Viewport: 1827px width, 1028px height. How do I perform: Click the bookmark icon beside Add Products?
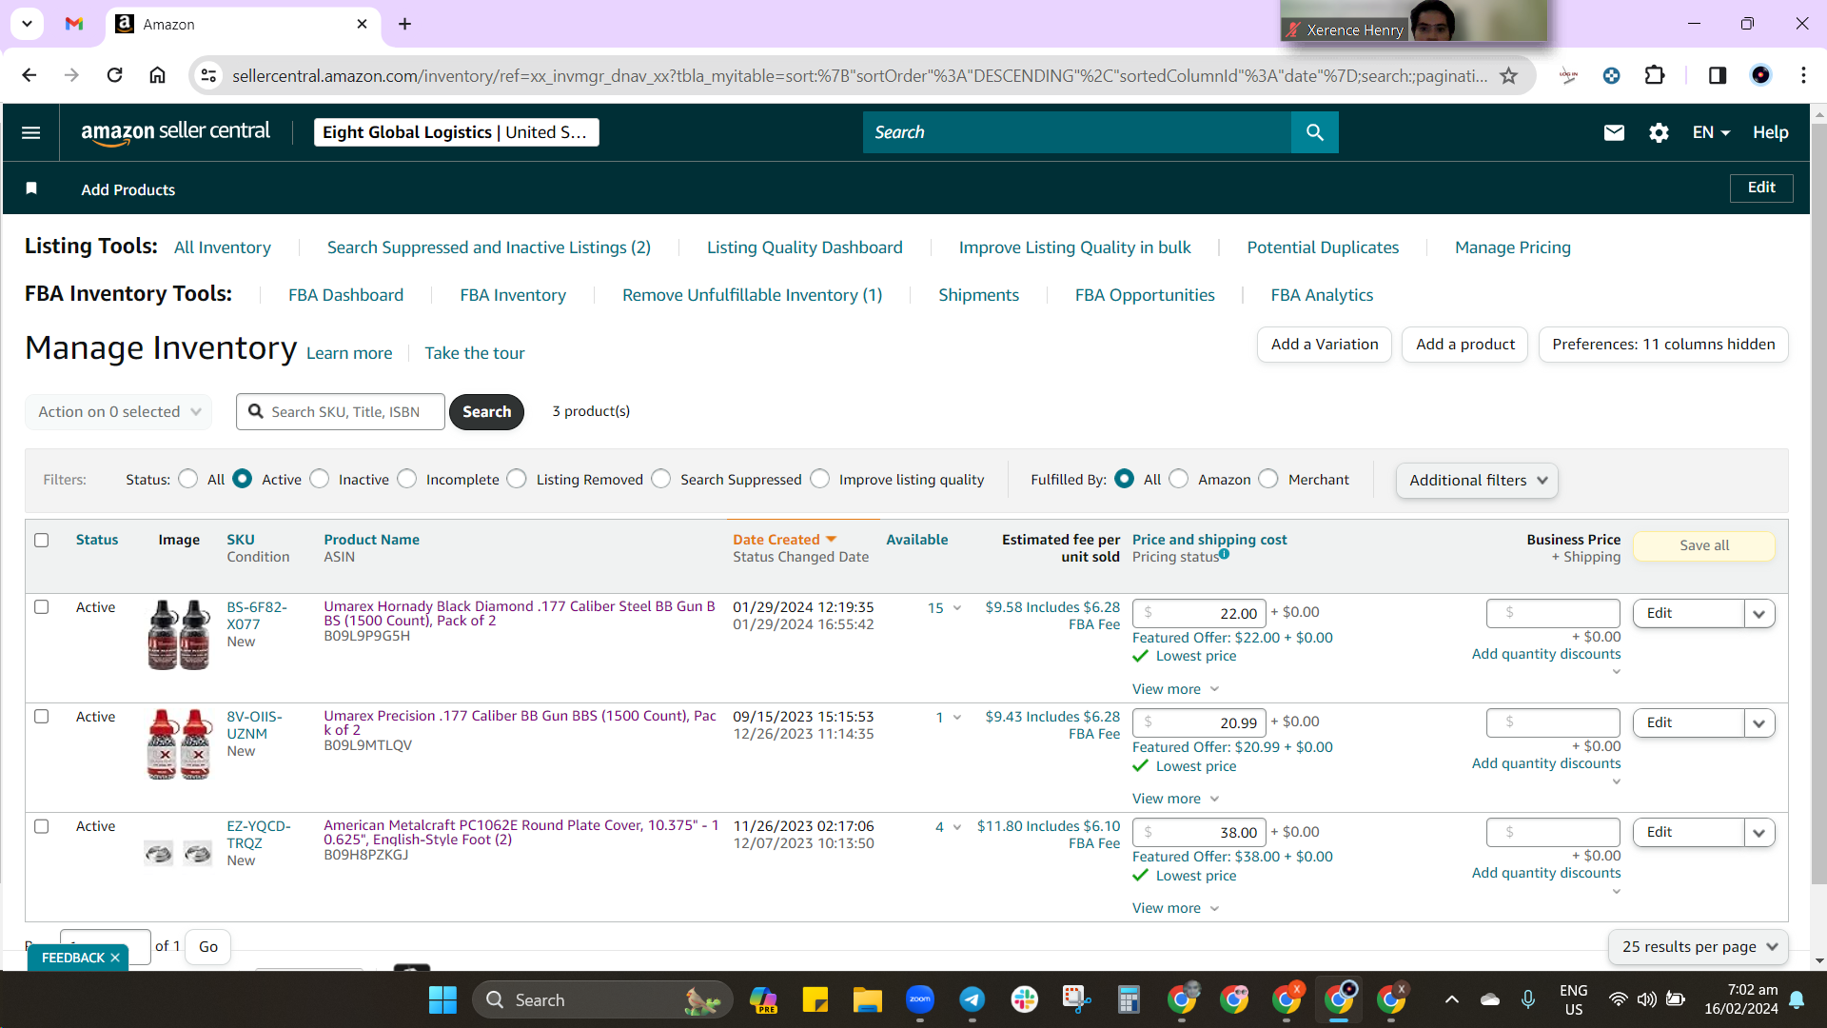(31, 188)
